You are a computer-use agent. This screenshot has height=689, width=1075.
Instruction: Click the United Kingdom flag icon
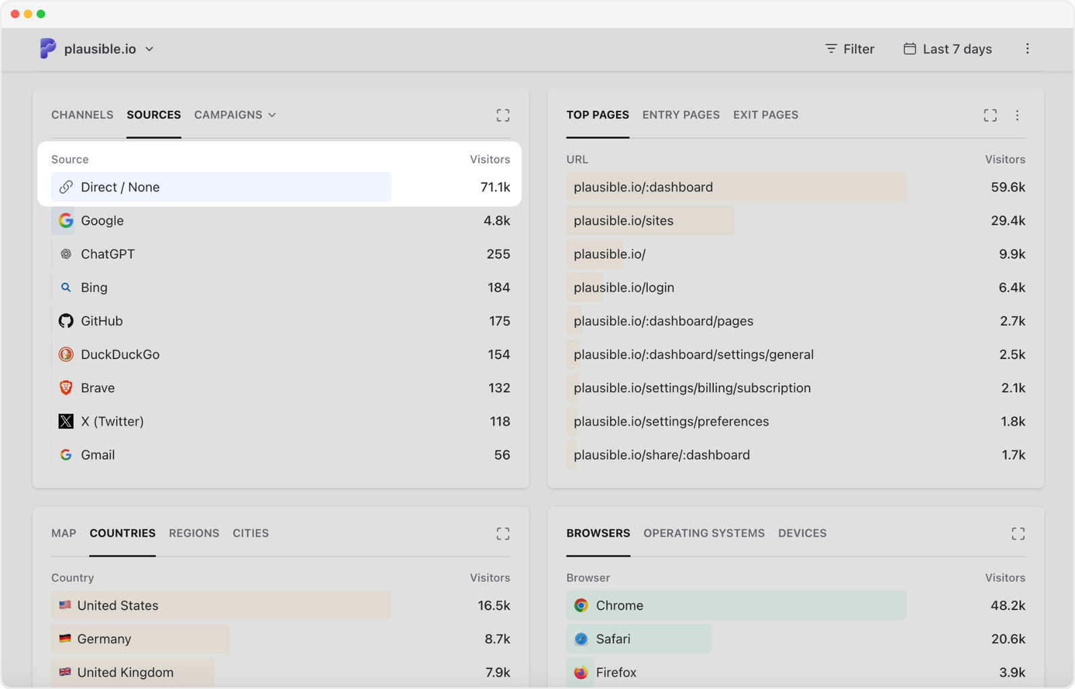coord(65,672)
